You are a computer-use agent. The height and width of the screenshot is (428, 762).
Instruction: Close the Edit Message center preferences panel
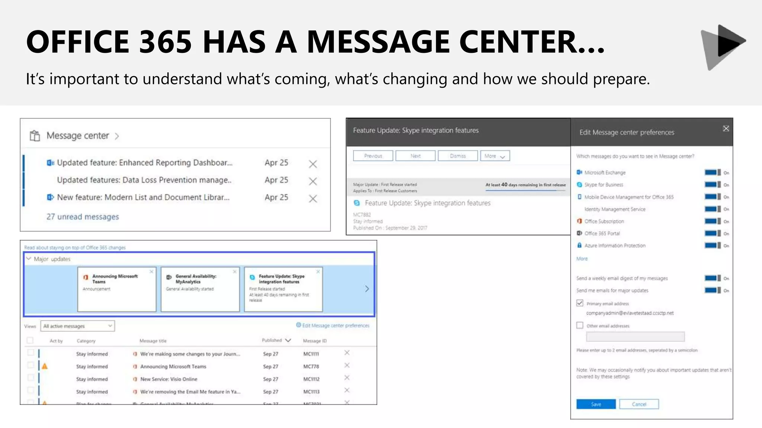click(x=726, y=129)
